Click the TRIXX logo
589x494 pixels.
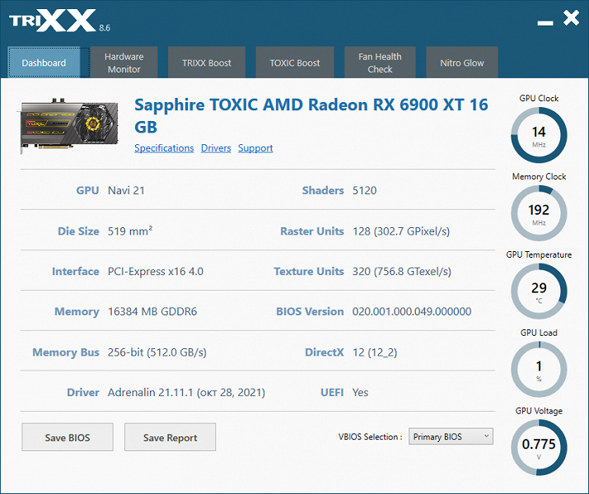pos(53,21)
